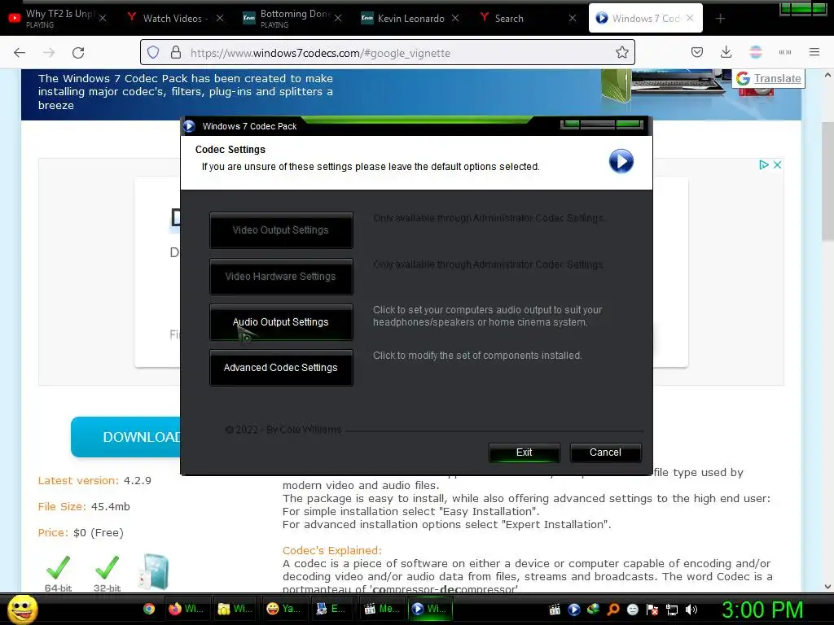Close the 'Kevin Leonardo' tab
The image size is (834, 625).
tap(455, 18)
